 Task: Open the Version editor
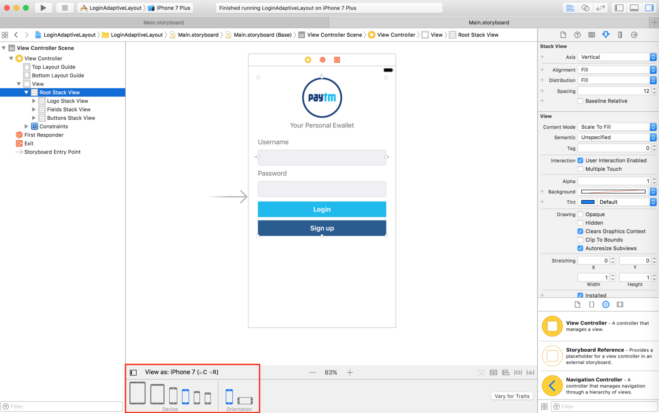tap(601, 8)
